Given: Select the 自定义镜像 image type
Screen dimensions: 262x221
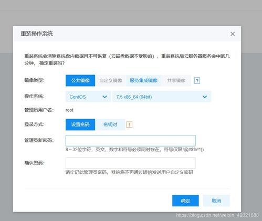Looking at the screenshot, I should pyautogui.click(x=110, y=80).
